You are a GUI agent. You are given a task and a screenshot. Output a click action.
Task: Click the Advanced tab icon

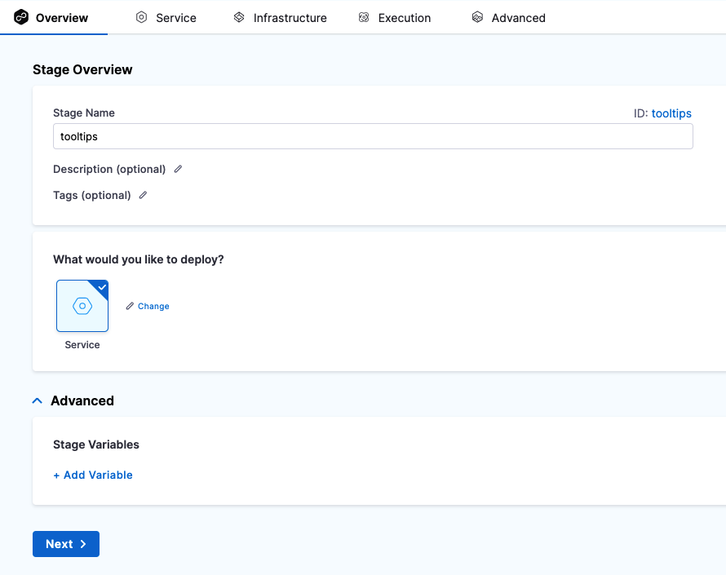tap(477, 17)
